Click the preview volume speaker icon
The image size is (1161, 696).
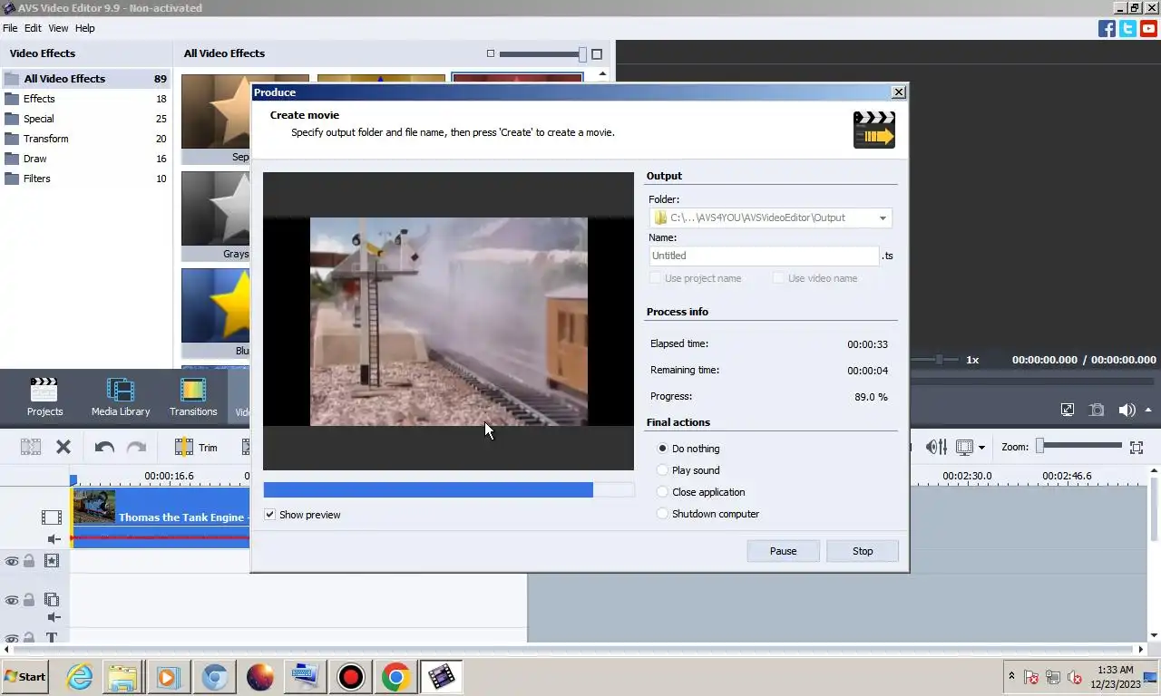point(1127,410)
